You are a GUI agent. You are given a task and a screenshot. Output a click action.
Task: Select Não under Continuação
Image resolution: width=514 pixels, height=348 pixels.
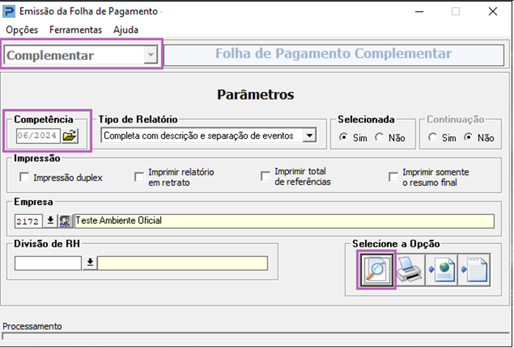[x=468, y=137]
